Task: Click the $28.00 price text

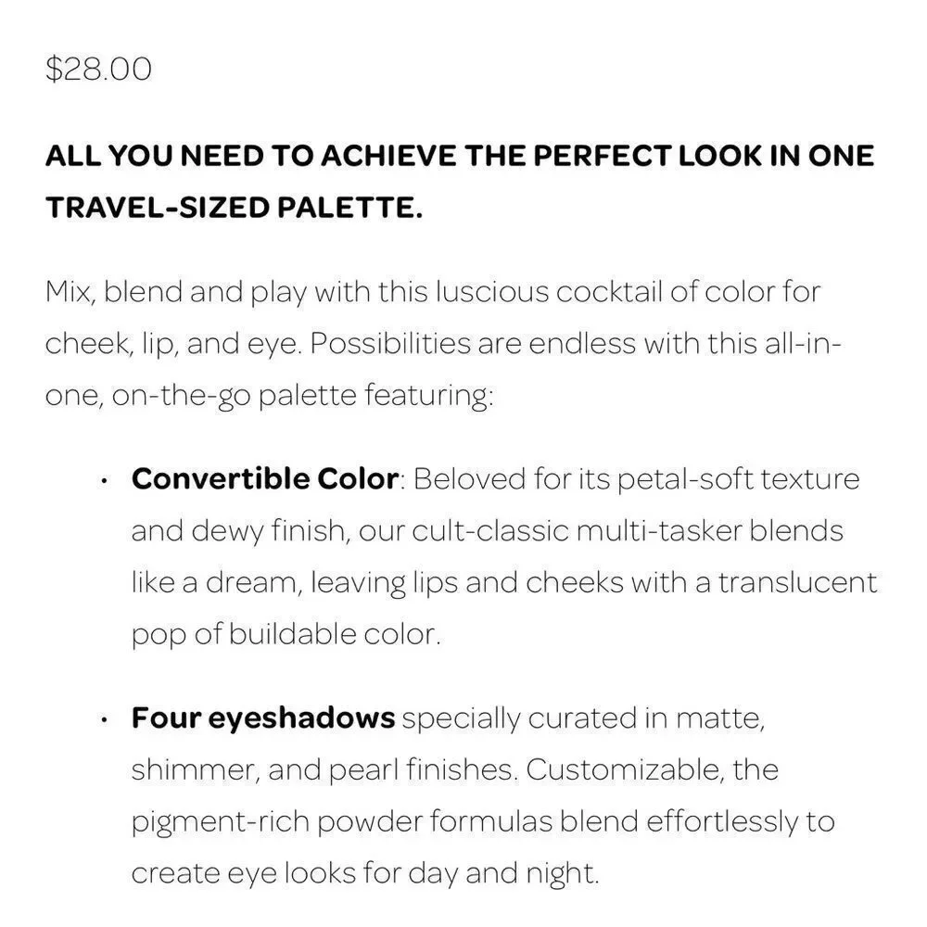Action: pos(99,70)
